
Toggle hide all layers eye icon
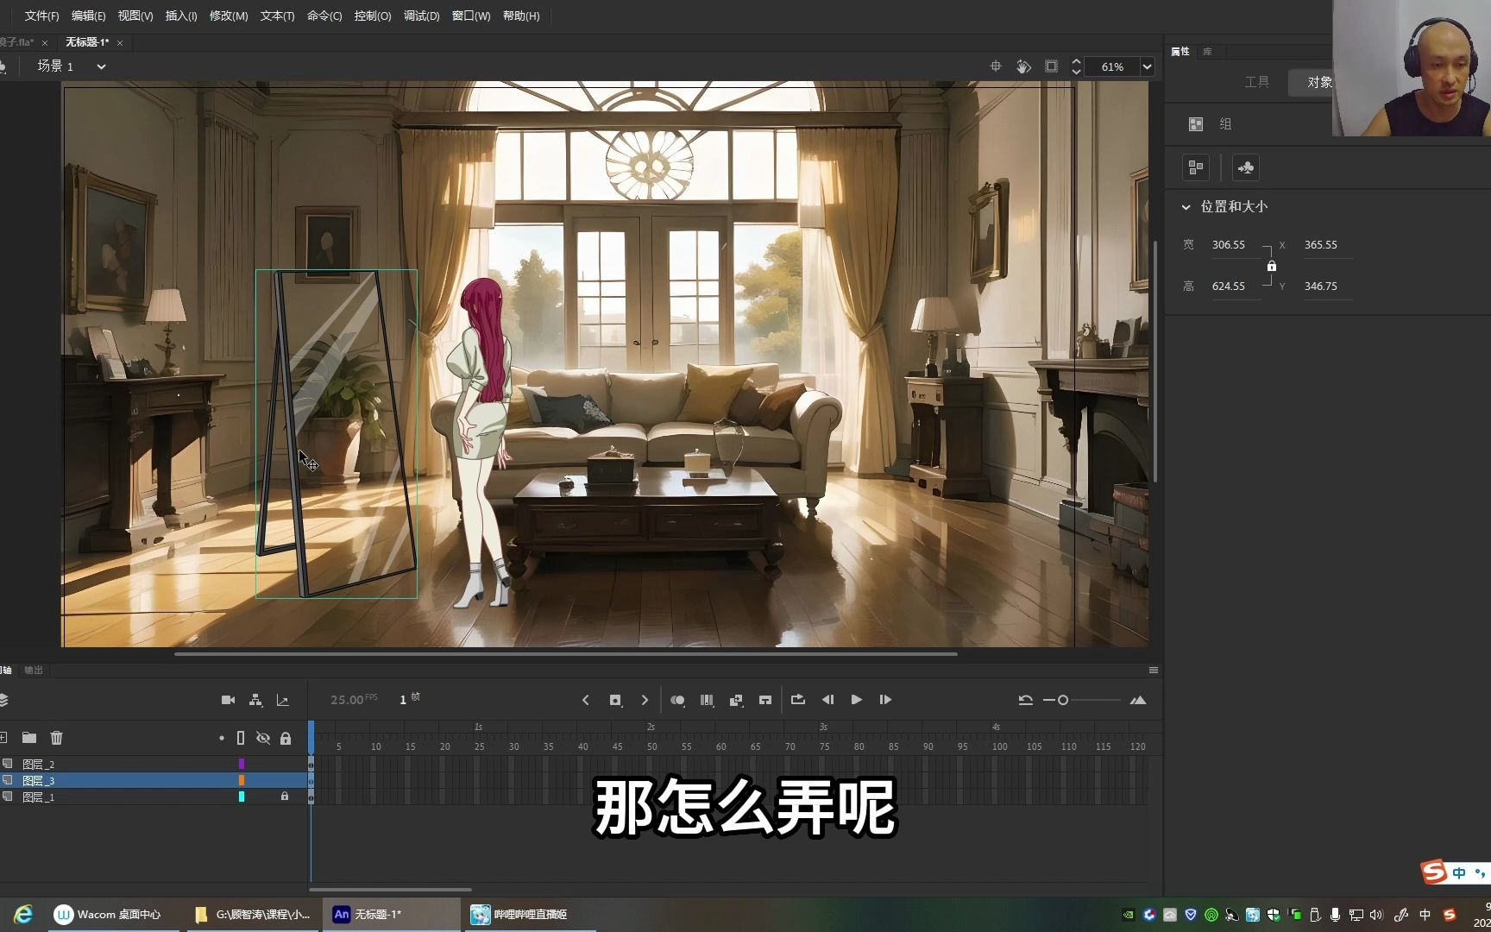coord(263,738)
